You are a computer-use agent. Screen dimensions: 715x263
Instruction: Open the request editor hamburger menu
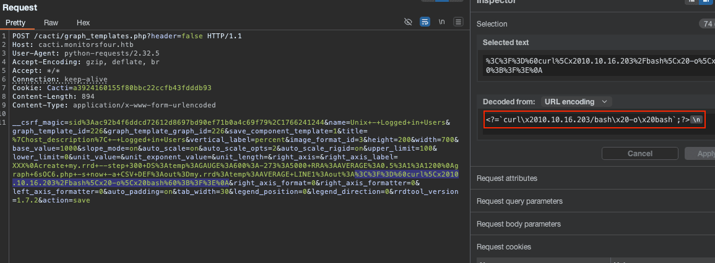click(458, 22)
